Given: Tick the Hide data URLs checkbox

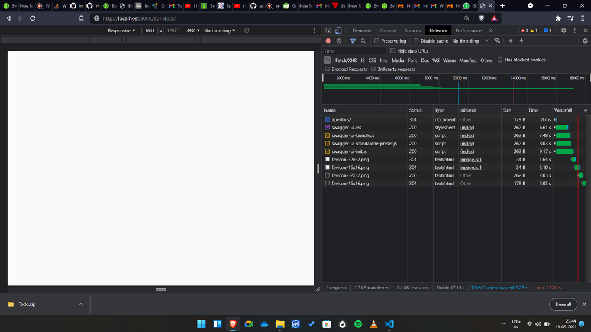Looking at the screenshot, I should pos(393,51).
